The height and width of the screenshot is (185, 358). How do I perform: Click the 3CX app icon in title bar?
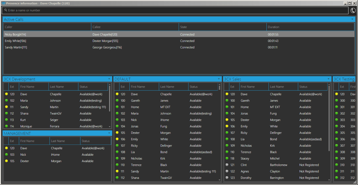point(3,3)
